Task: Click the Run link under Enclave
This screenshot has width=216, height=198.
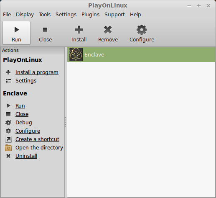Action: coord(20,106)
